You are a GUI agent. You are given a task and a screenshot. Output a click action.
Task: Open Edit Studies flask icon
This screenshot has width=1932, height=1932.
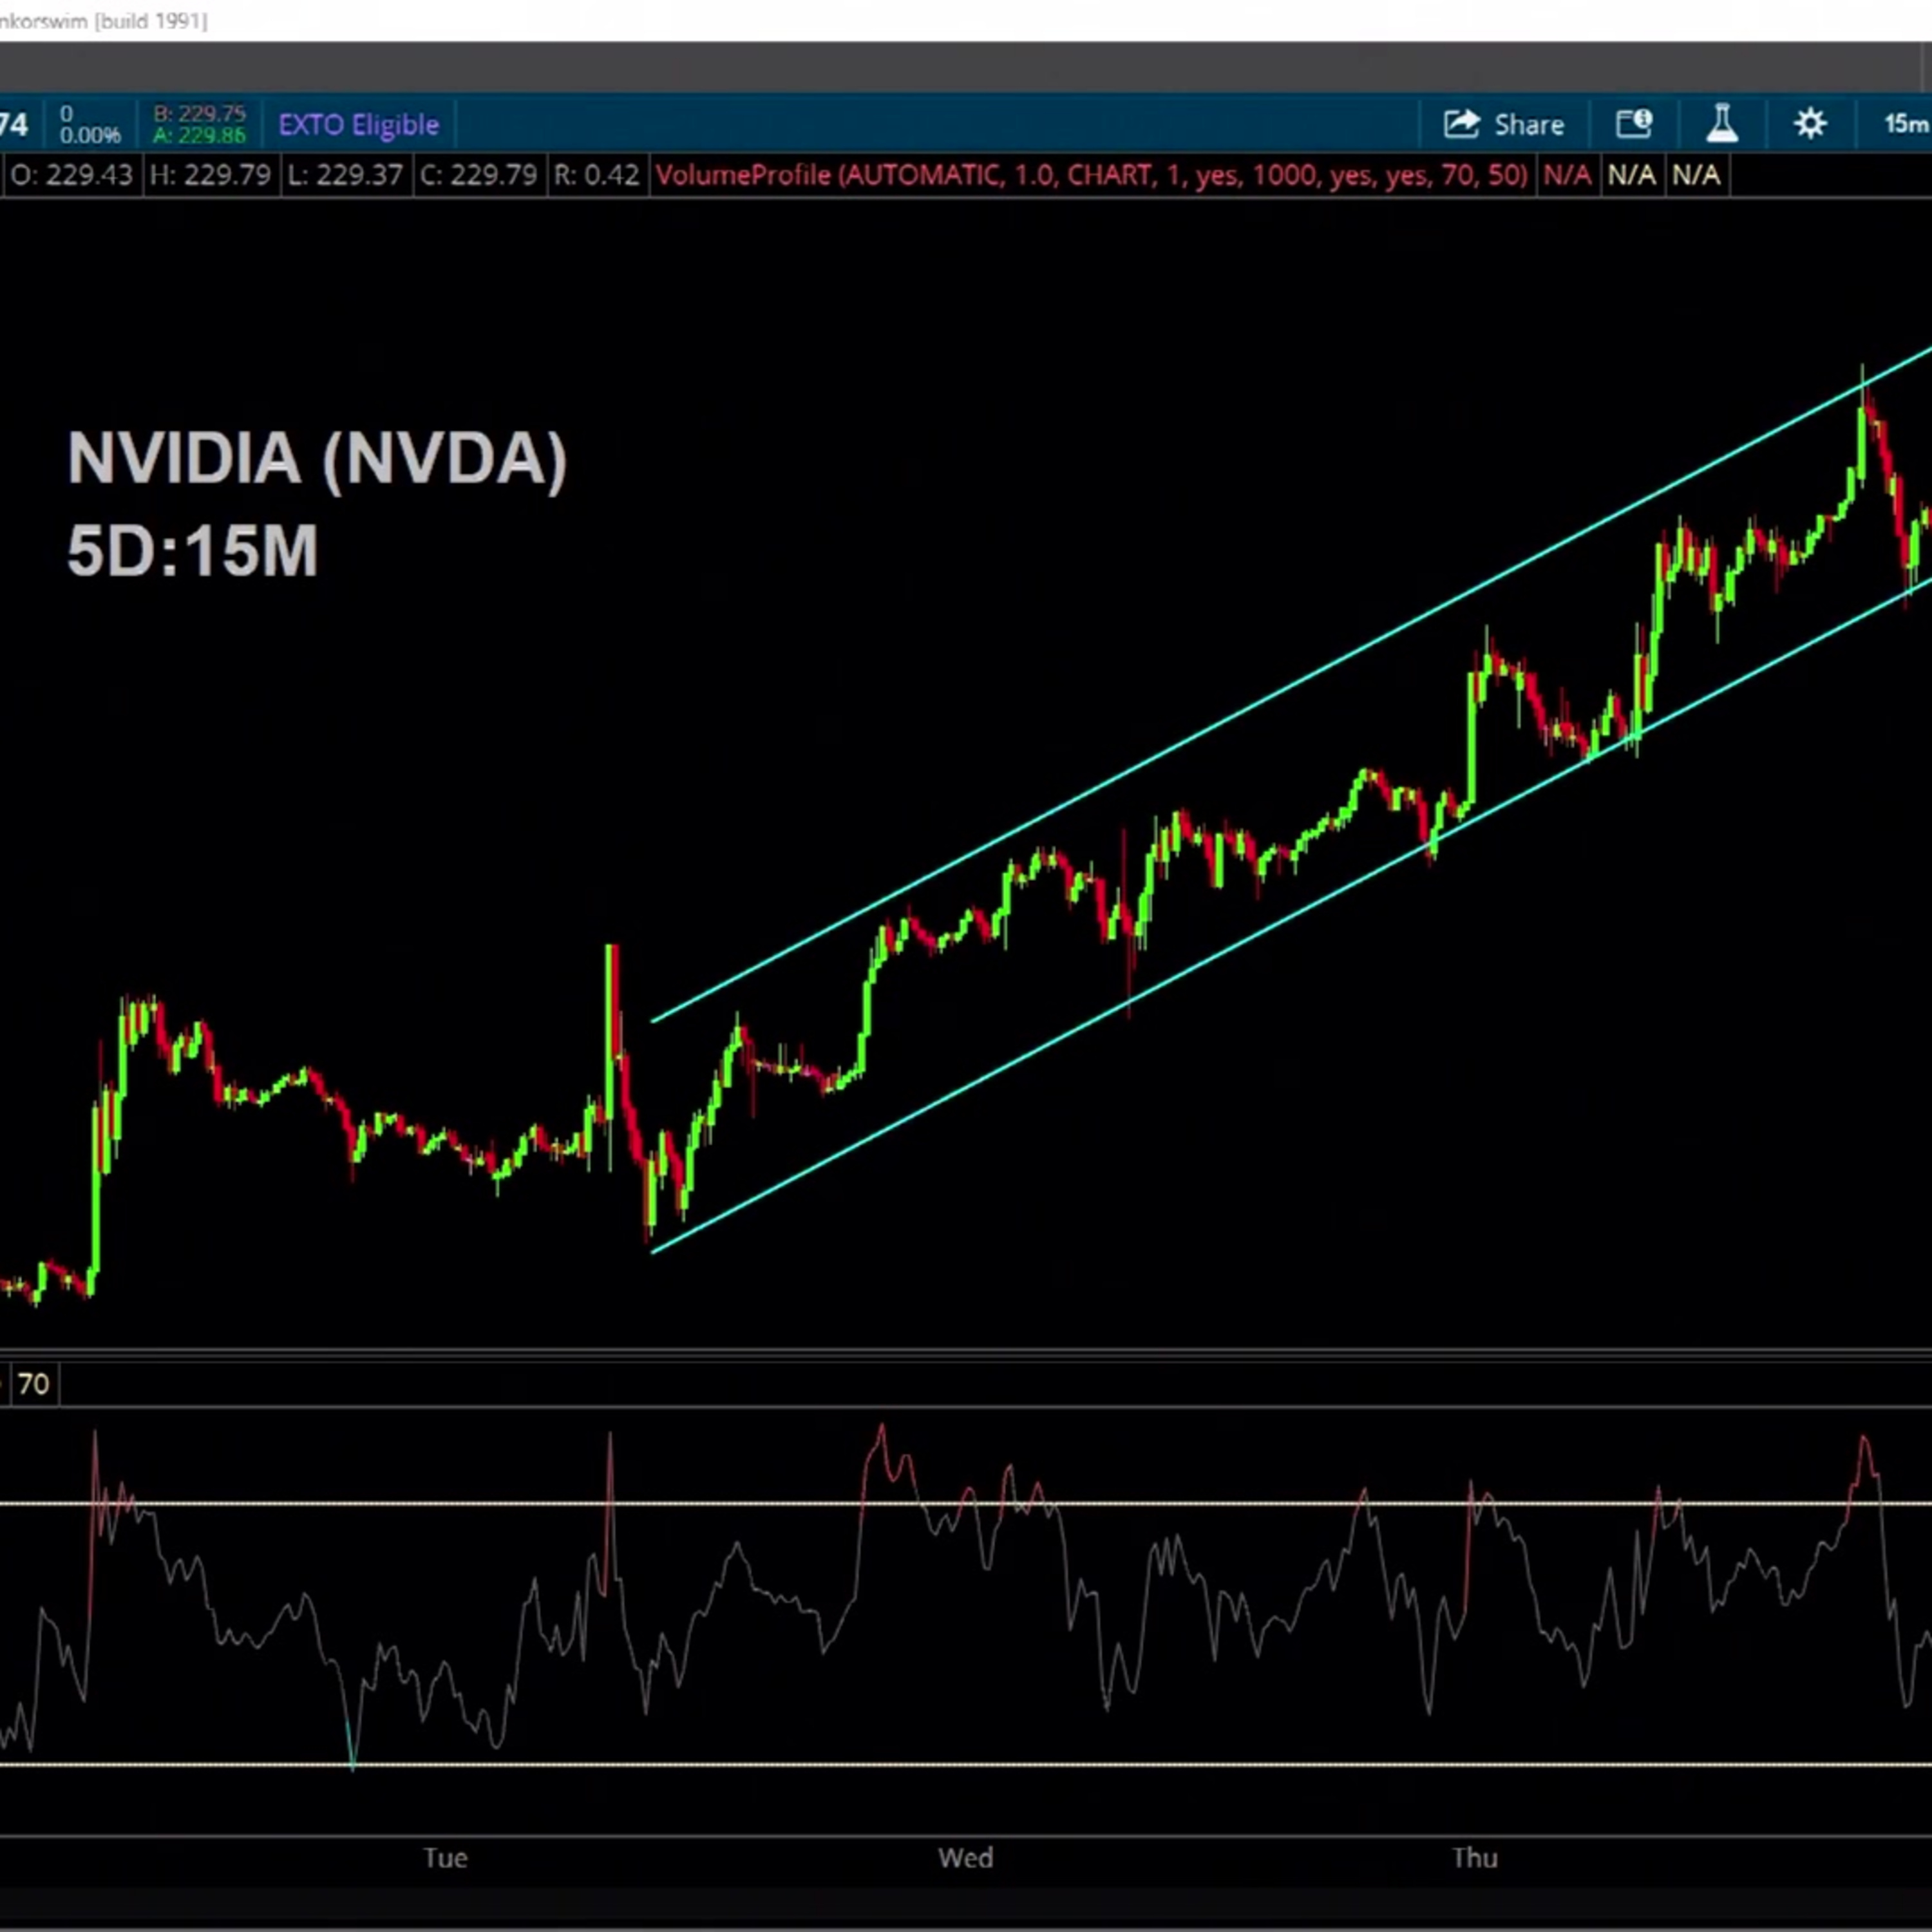(1722, 124)
